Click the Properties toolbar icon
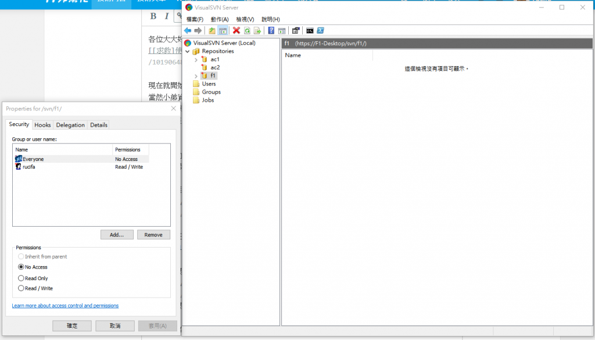Image resolution: width=595 pixels, height=340 pixels. pos(296,31)
